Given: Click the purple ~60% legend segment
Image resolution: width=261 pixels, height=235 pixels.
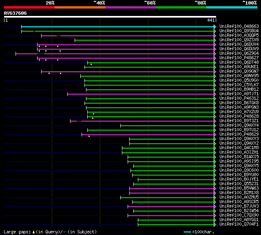Looking at the screenshot, I should [x=130, y=7].
